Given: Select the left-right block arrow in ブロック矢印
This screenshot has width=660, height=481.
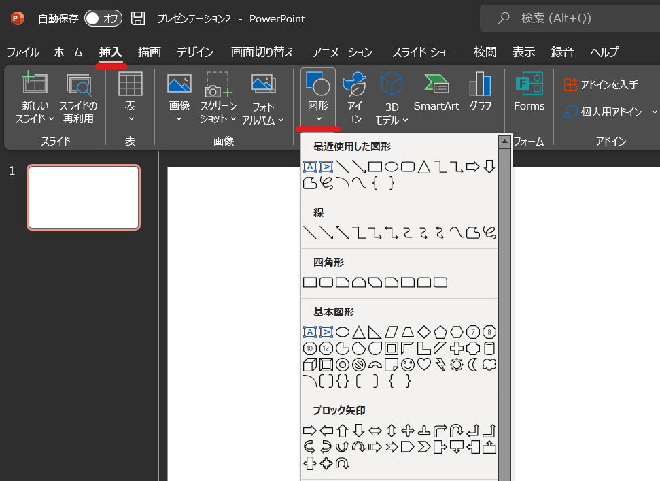Looking at the screenshot, I should pos(375,431).
